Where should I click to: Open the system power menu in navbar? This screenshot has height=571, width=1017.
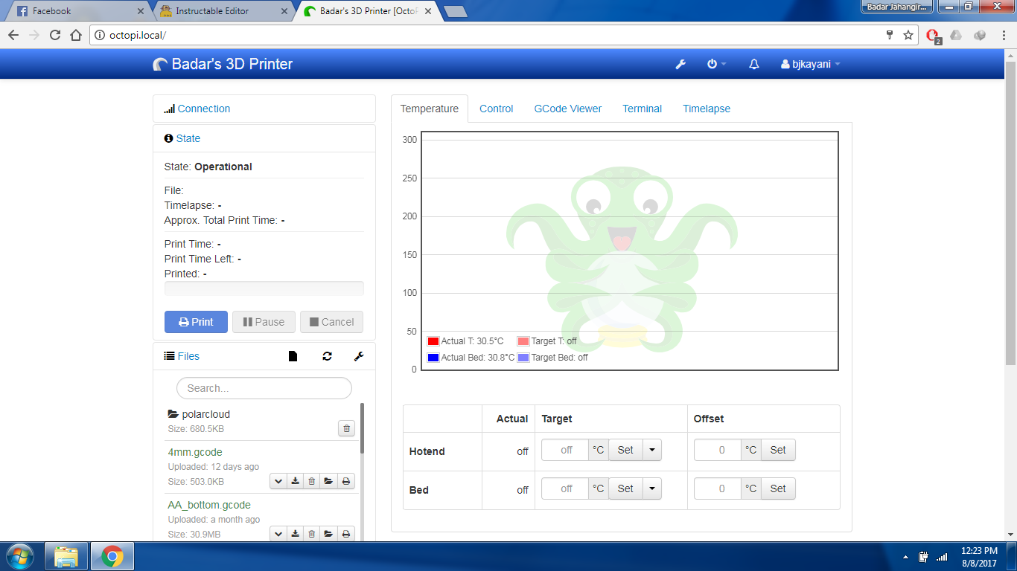pyautogui.click(x=716, y=65)
